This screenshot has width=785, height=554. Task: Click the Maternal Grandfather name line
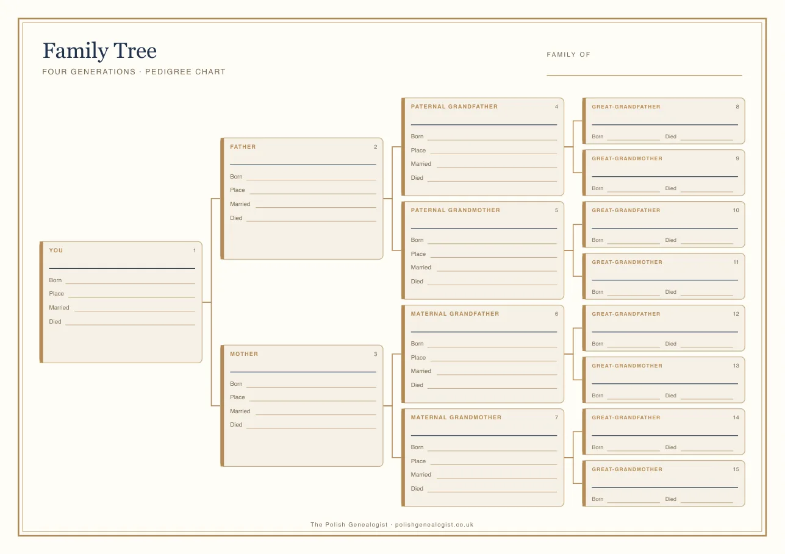[484, 332]
